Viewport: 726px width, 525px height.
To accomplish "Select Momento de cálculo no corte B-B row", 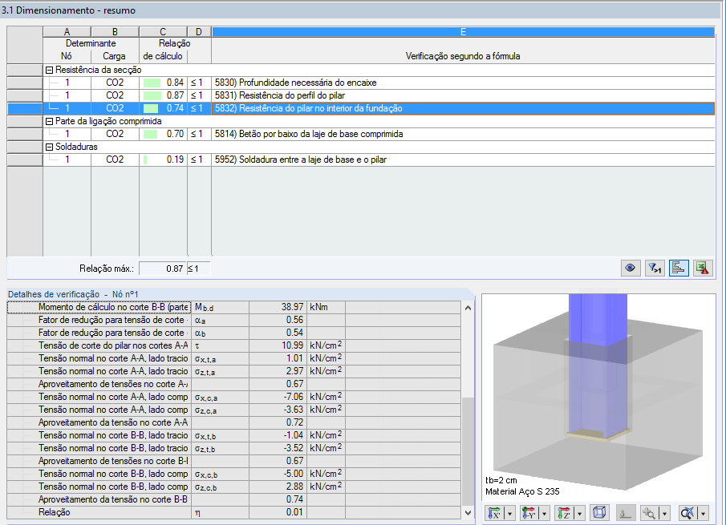I will click(x=233, y=307).
